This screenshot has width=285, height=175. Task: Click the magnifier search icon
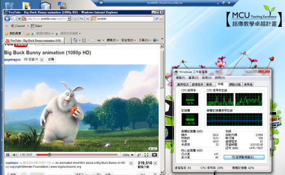tap(156, 19)
